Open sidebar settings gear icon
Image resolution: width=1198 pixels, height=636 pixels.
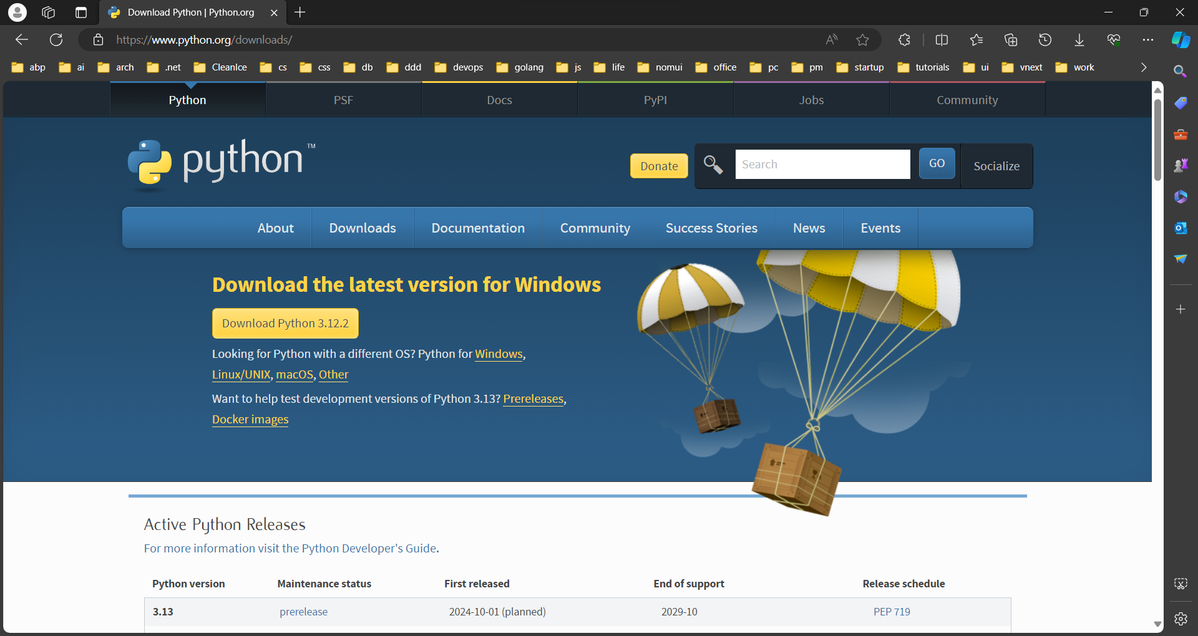coord(1181,619)
